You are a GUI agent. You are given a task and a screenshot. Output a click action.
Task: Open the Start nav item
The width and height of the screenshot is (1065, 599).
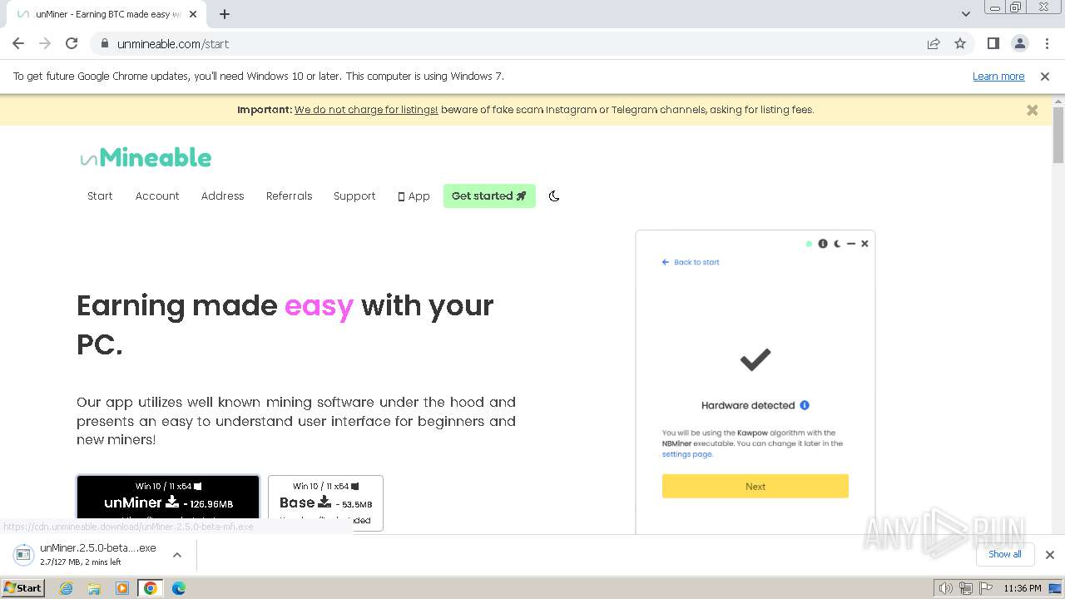click(x=100, y=196)
